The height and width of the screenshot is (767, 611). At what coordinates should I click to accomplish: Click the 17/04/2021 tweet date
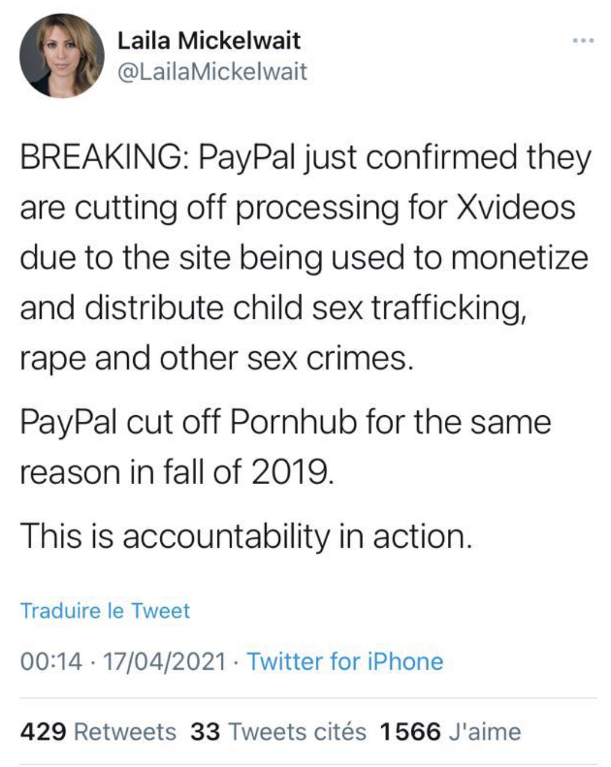point(164,661)
